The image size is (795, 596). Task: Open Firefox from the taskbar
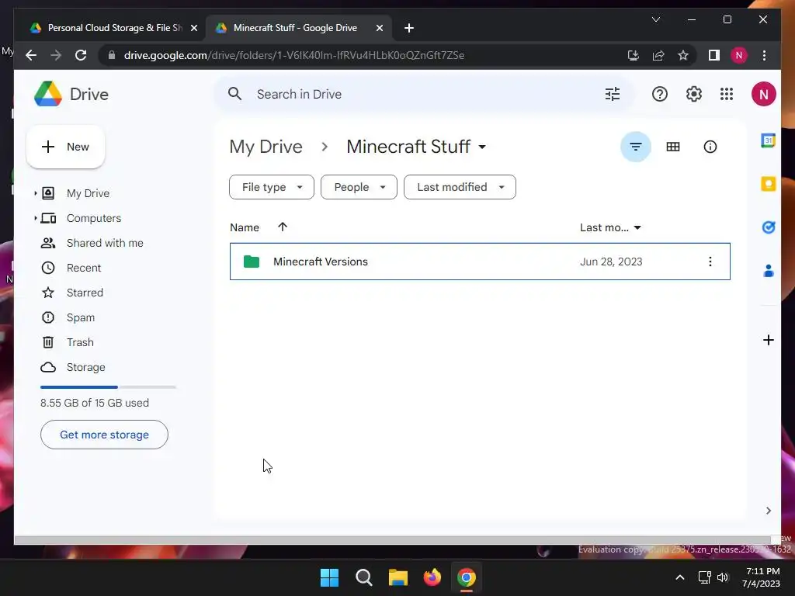[432, 577]
